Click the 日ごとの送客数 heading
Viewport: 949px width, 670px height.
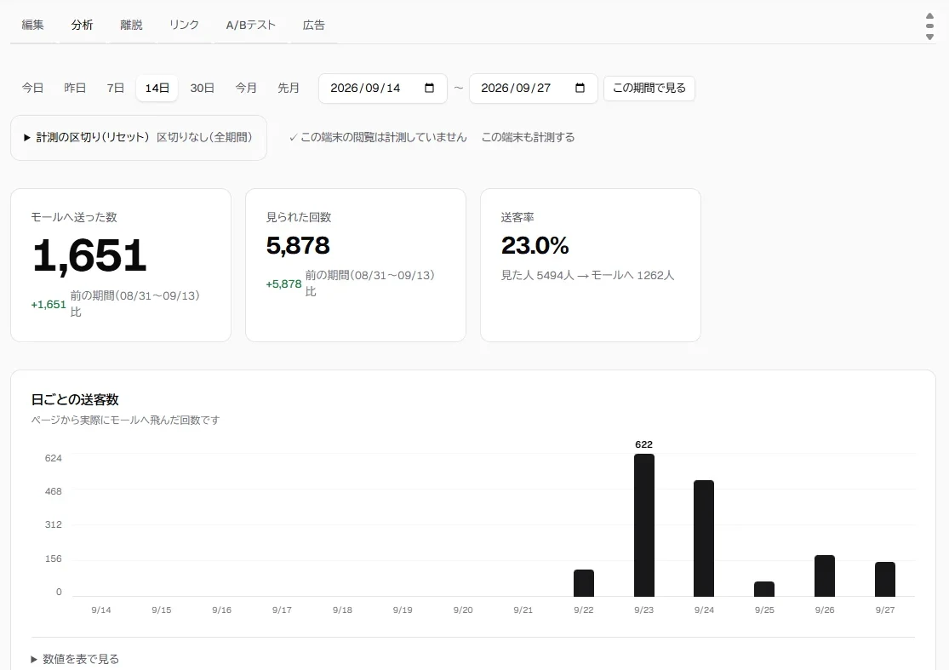75,399
